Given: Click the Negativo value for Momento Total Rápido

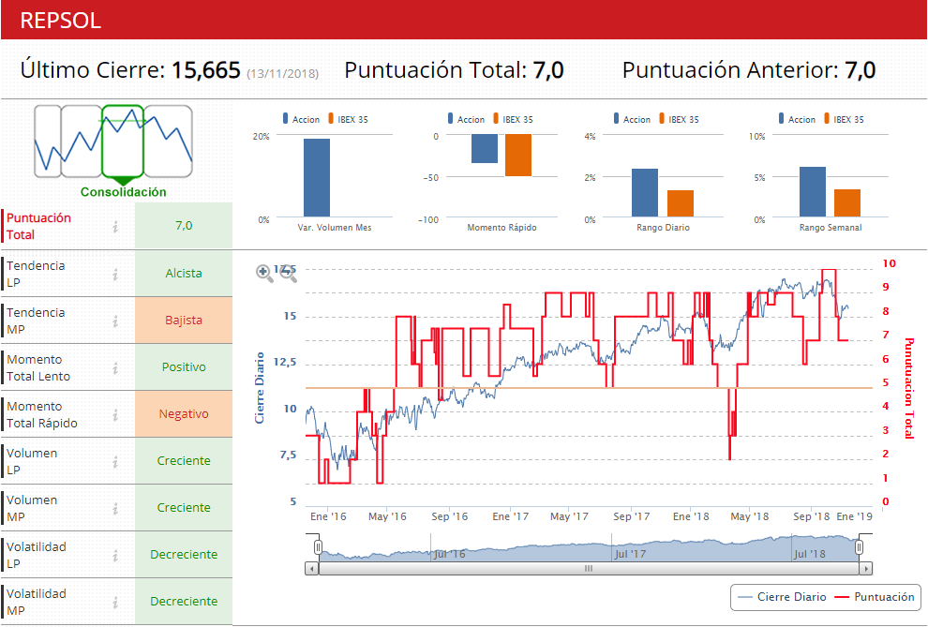Looking at the screenshot, I should pyautogui.click(x=184, y=414).
